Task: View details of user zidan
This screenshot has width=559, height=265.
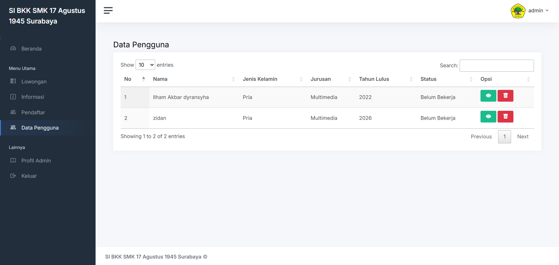Action: click(488, 117)
